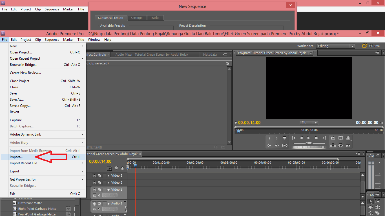Viewport: 385px width, 216px height.
Task: Toggle Video 3 track visibility eye
Action: coord(94,175)
